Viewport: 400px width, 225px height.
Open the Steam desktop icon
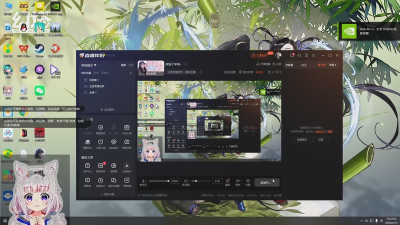[x=39, y=50]
